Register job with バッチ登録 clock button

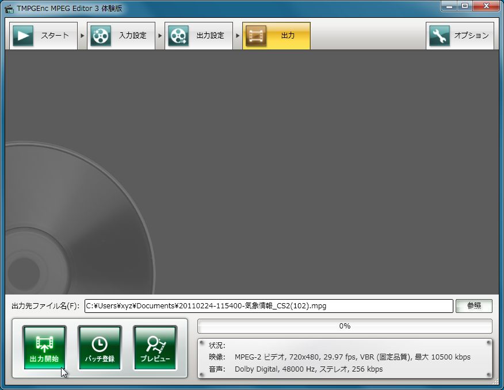(x=100, y=348)
